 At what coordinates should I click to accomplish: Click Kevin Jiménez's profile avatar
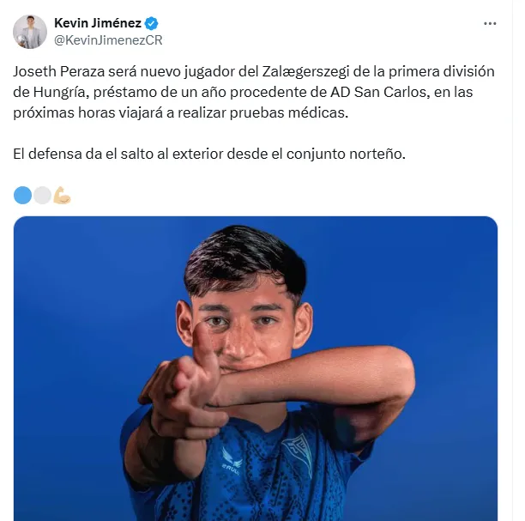[30, 32]
